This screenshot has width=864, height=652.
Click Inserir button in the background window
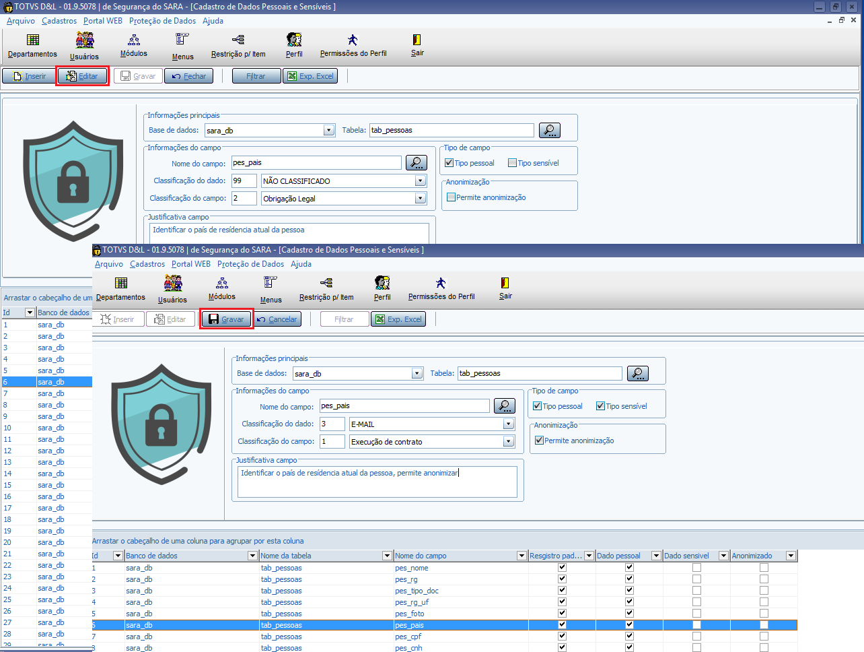pos(29,76)
